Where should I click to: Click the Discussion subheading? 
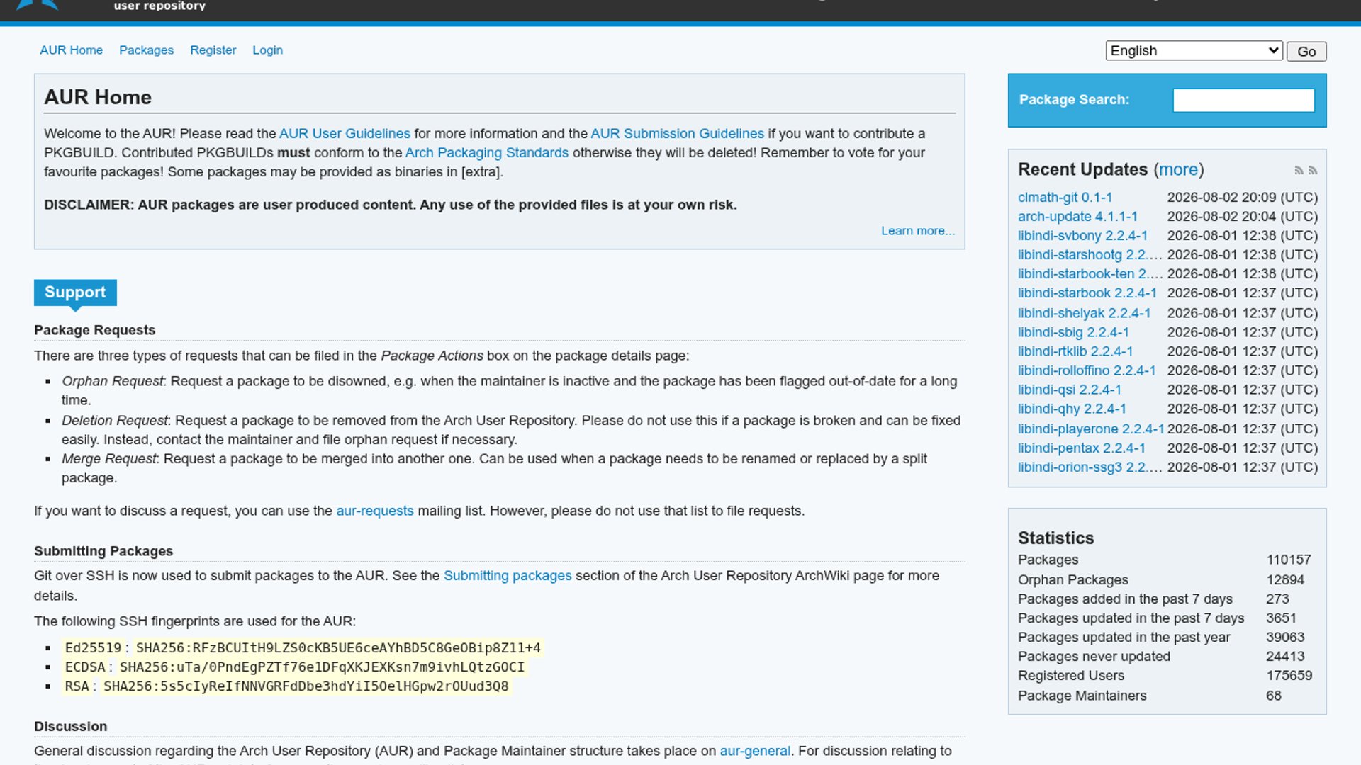(70, 726)
